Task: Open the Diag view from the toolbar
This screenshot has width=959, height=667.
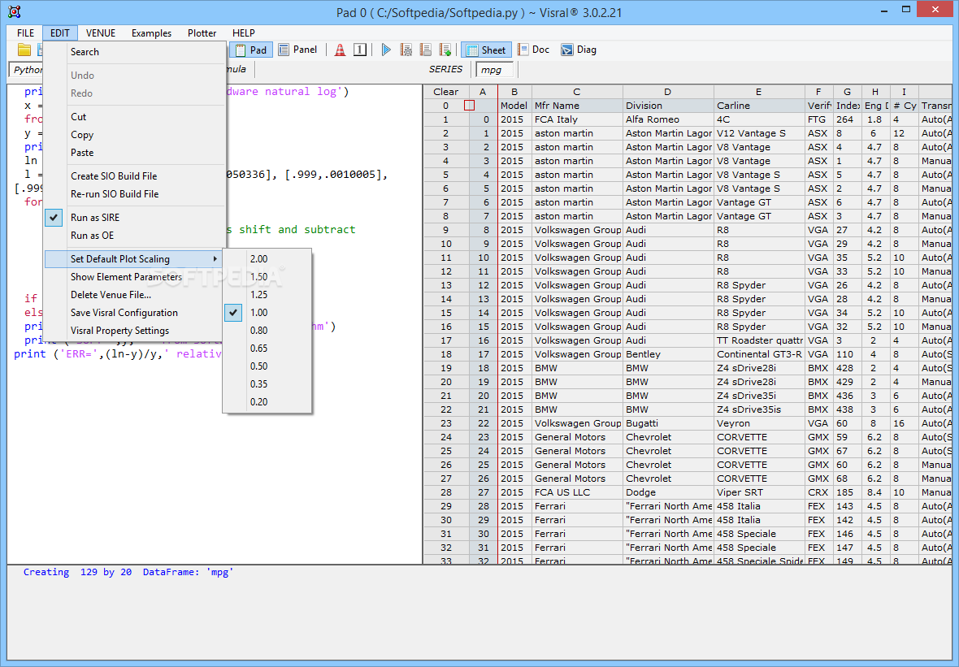Action: (579, 50)
